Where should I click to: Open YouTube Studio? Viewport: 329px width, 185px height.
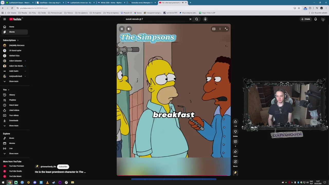pos(14,171)
